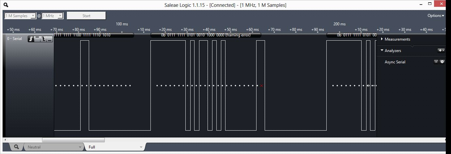The height and width of the screenshot is (154, 451).
Task: Switch to the Full tab
Action: click(115, 147)
